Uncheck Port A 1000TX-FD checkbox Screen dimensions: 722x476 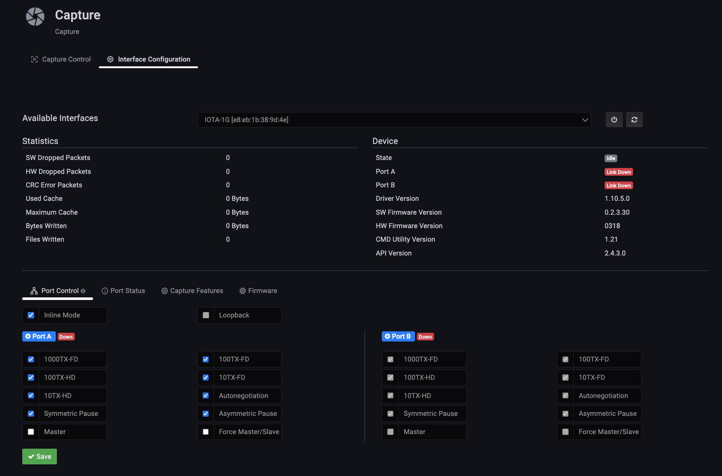31,359
